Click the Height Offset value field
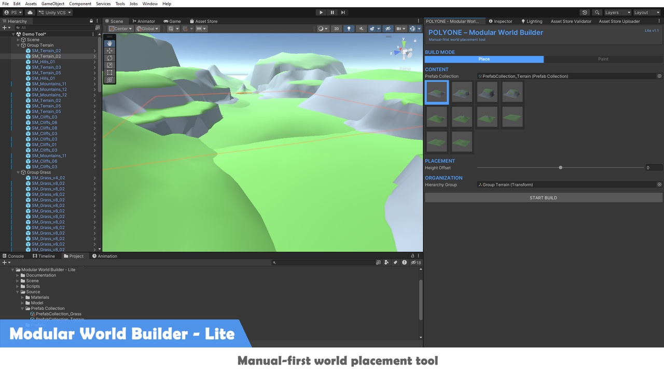Image resolution: width=664 pixels, height=373 pixels. 654,168
